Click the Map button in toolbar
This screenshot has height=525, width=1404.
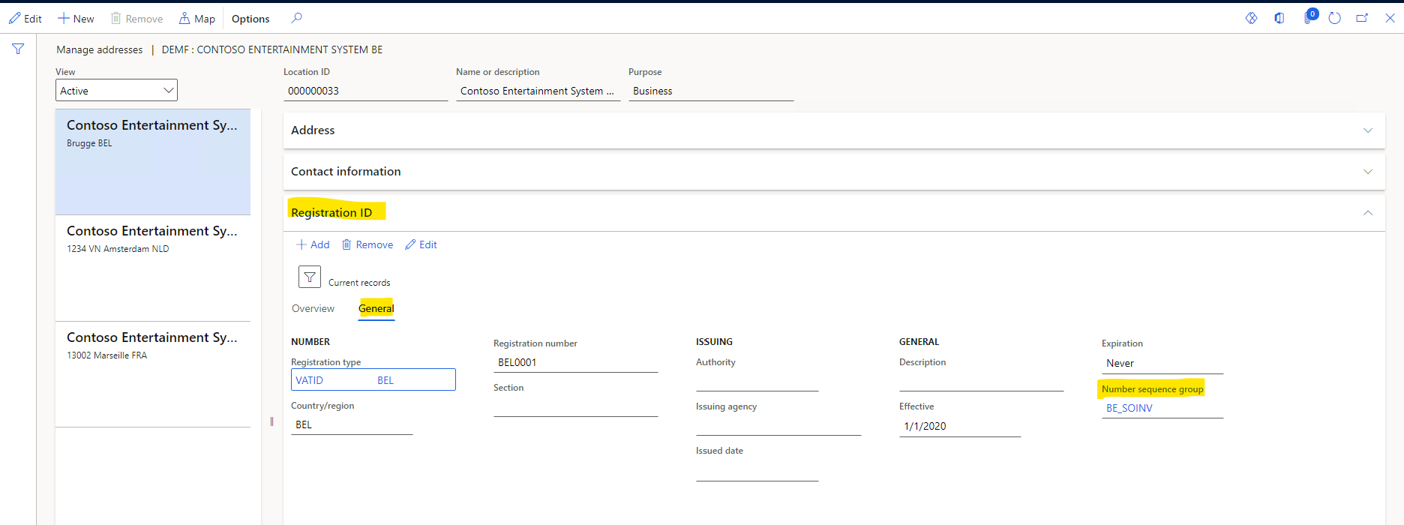(x=197, y=19)
